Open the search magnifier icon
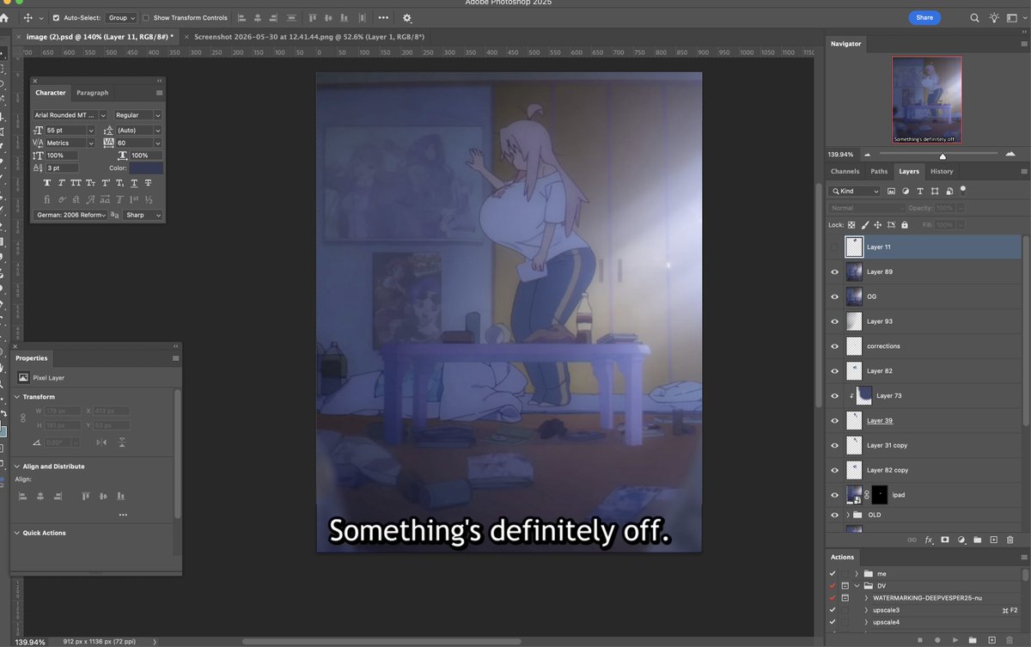The height and width of the screenshot is (647, 1031). (974, 18)
